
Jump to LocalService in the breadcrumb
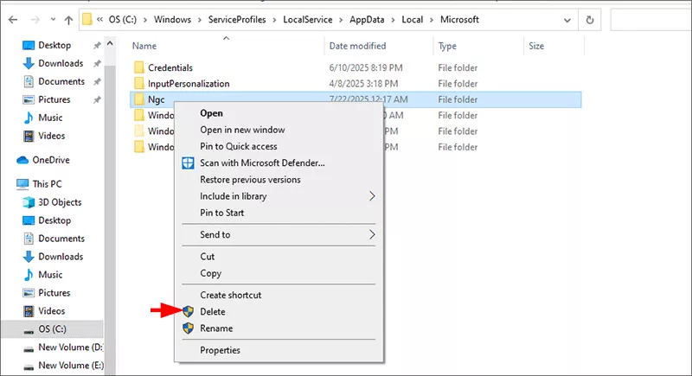(308, 19)
